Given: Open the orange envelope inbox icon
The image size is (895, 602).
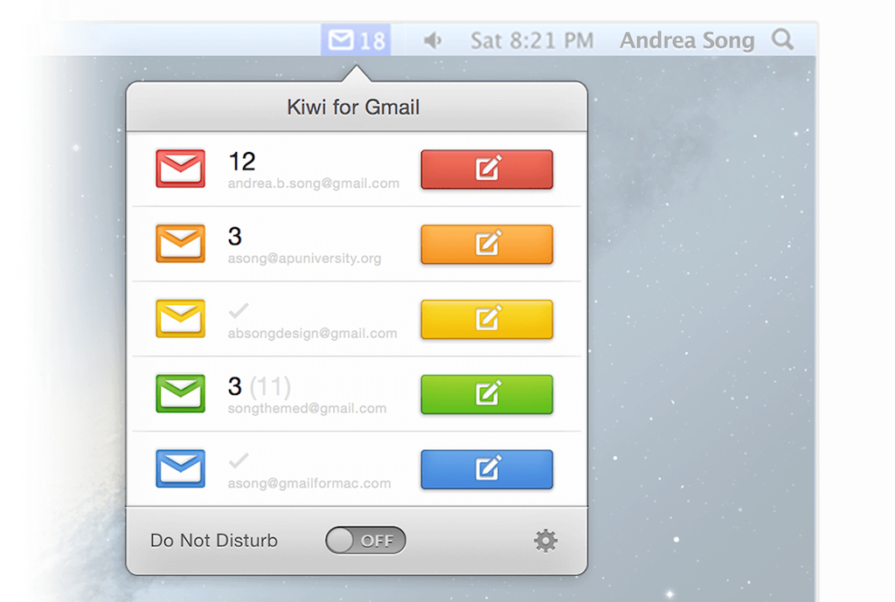Looking at the screenshot, I should coord(180,244).
